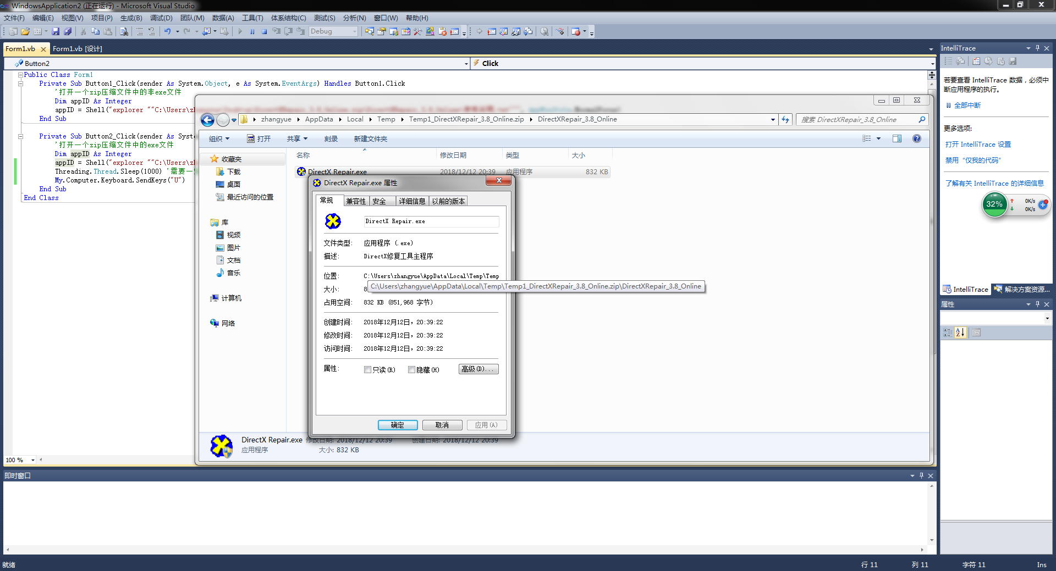Click 打开 IntelliTrace 设置 link
Screen dimensions: 1056x571
pos(978,145)
